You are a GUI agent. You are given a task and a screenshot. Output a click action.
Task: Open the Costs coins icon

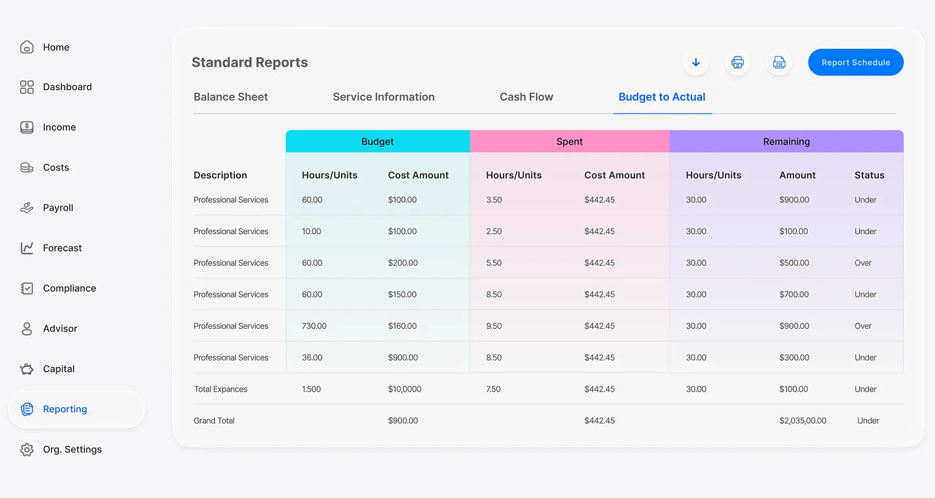(27, 167)
